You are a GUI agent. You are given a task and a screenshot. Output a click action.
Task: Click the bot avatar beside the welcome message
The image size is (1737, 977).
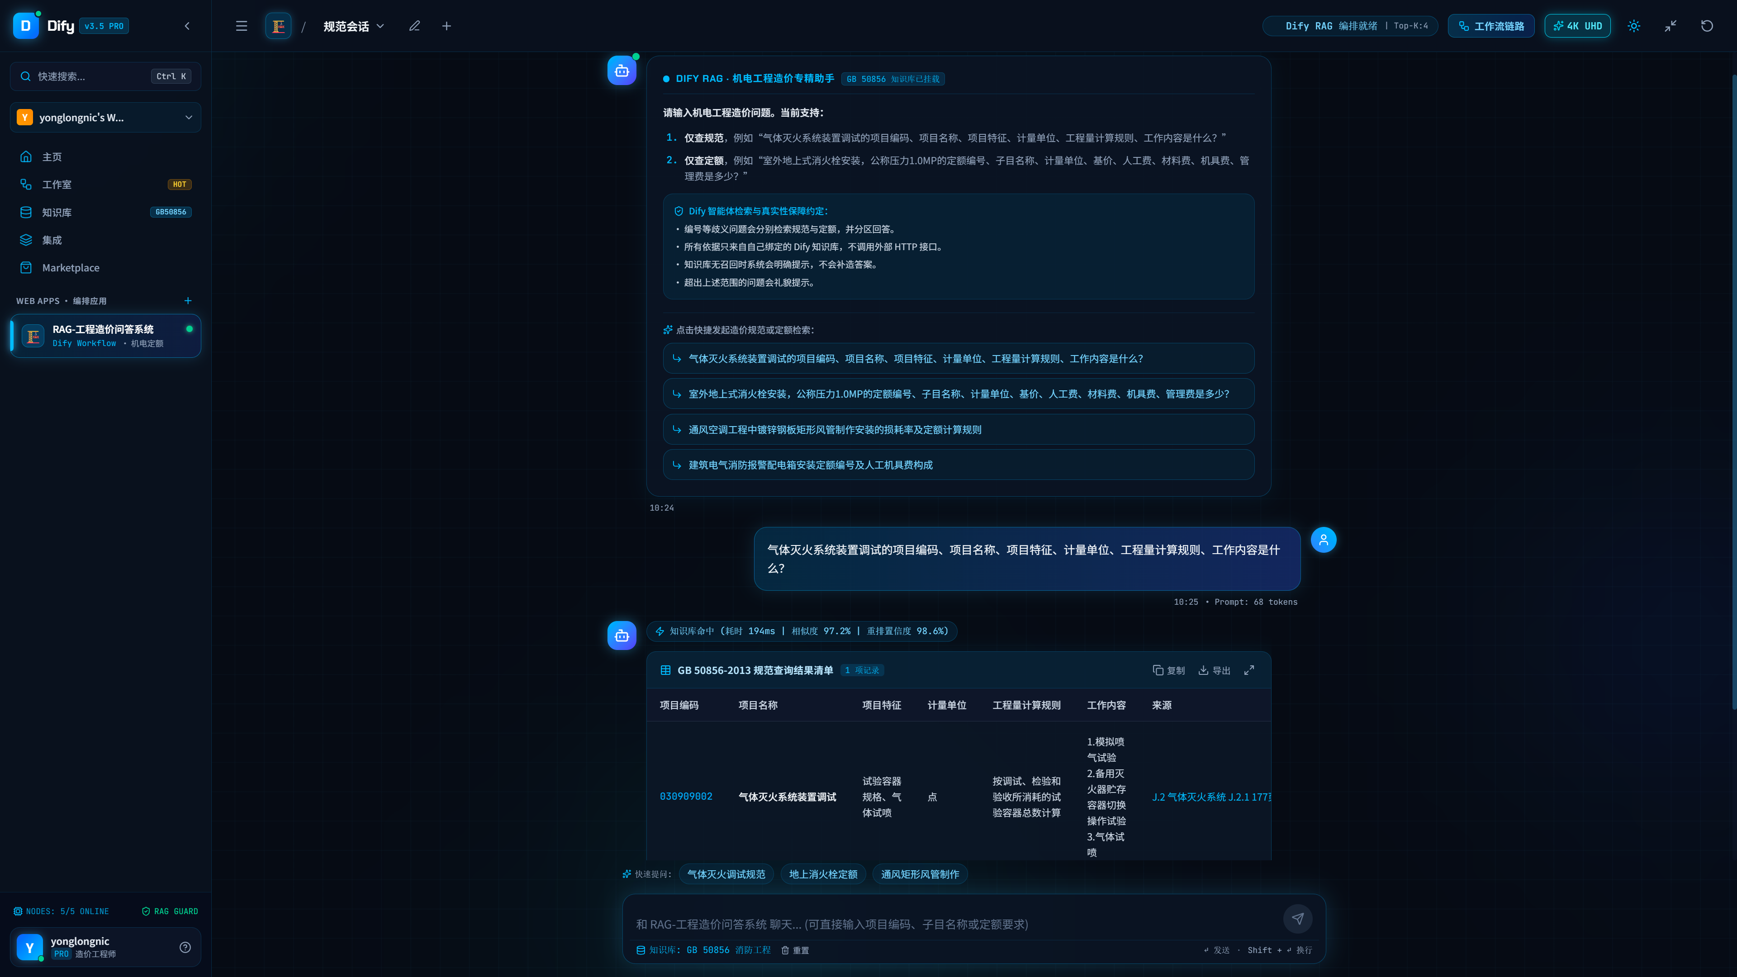click(622, 71)
